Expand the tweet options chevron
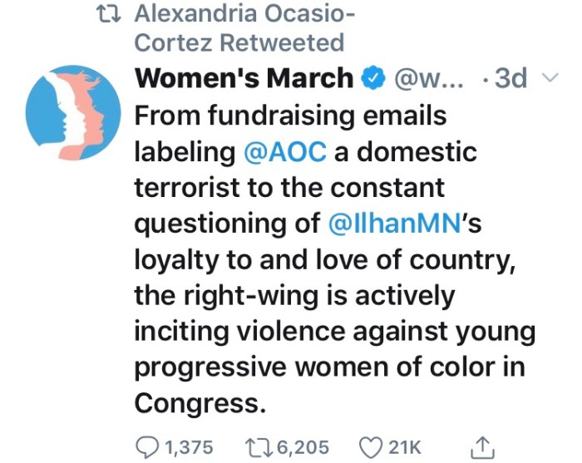This screenshot has height=463, width=582. click(549, 79)
